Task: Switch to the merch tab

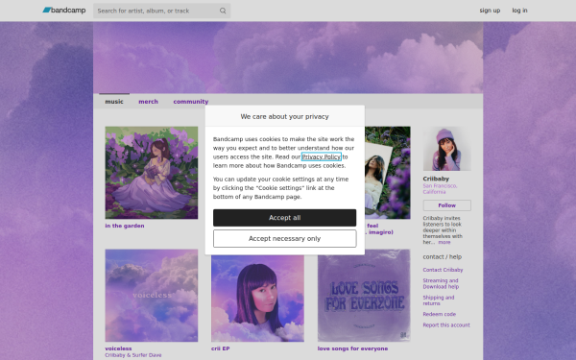Action: (148, 102)
